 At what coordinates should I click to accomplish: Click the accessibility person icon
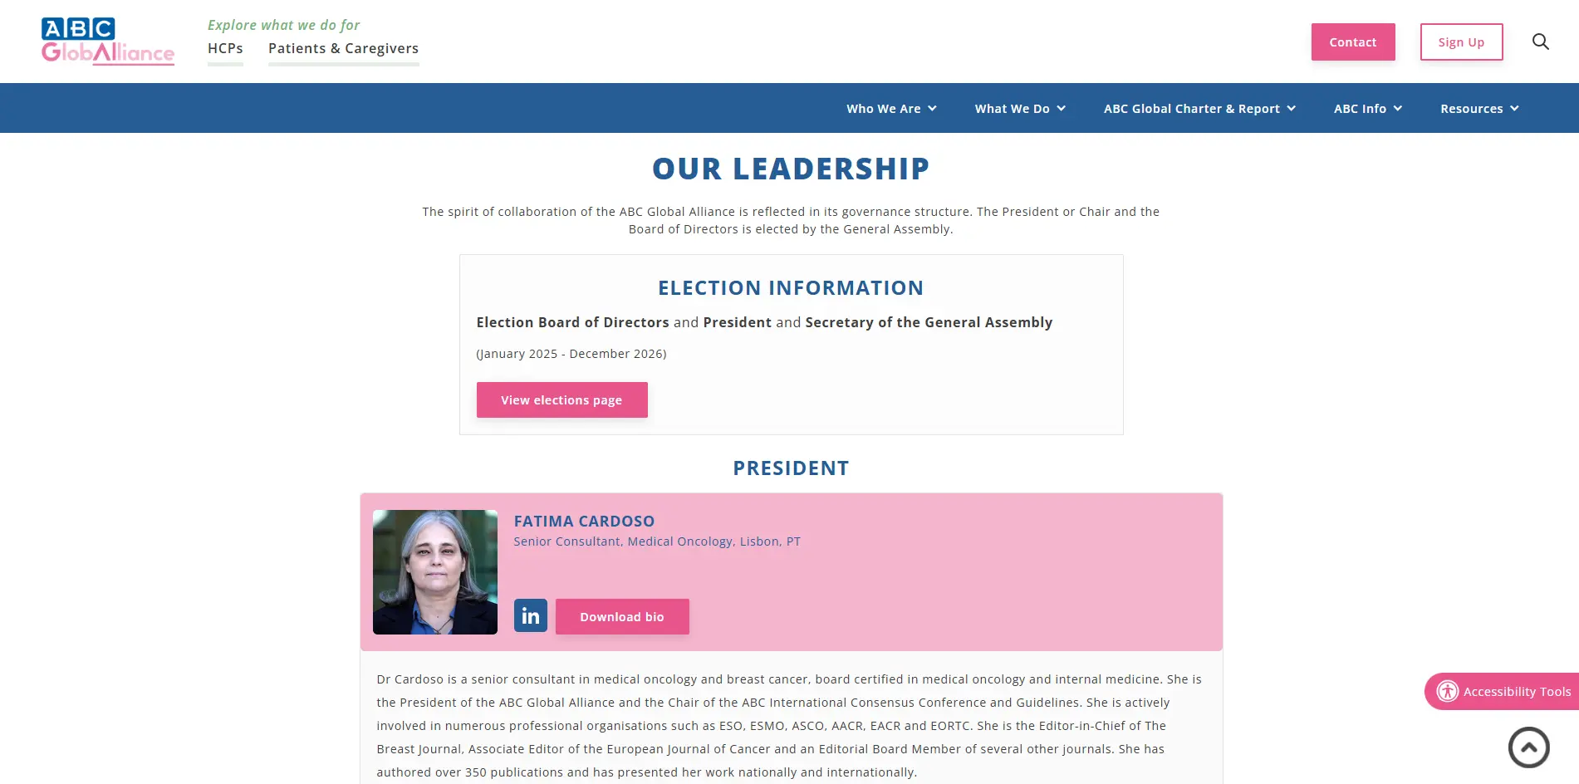(1448, 691)
